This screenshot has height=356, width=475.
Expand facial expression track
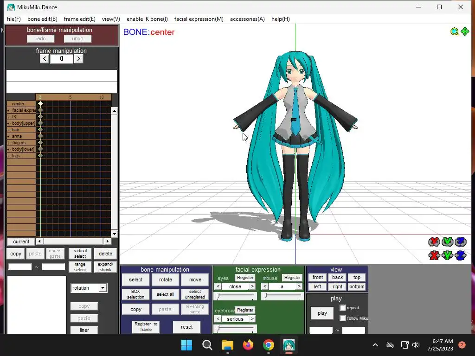(8, 110)
